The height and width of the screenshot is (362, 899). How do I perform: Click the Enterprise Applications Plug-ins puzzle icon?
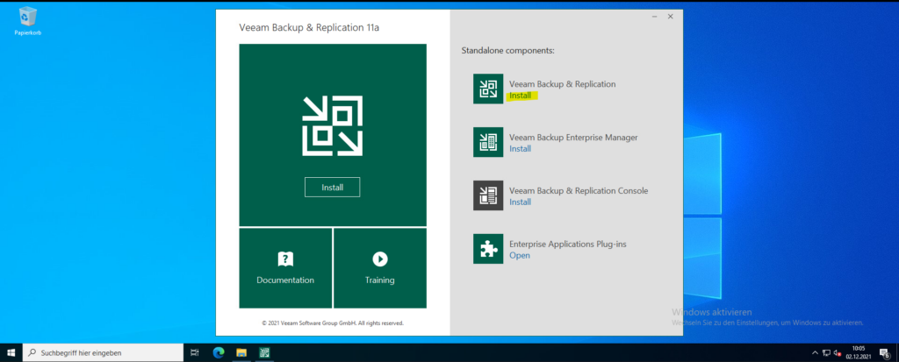coord(488,248)
